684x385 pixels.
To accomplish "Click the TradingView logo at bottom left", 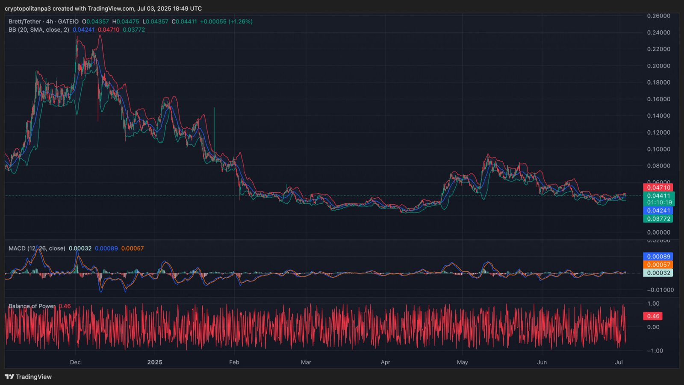I will [28, 377].
